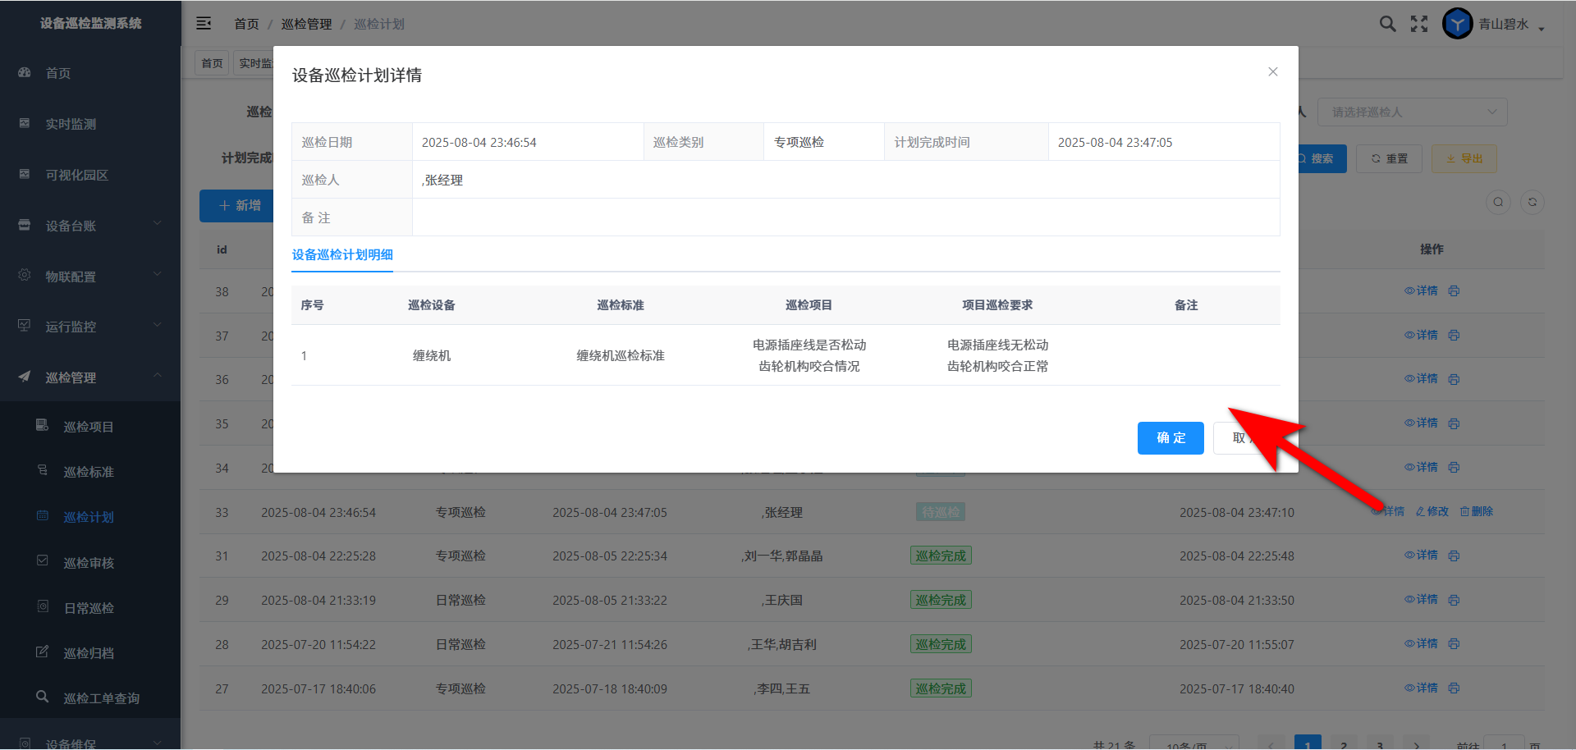Click 修改 link for row 33
The height and width of the screenshot is (750, 1576).
pyautogui.click(x=1432, y=512)
